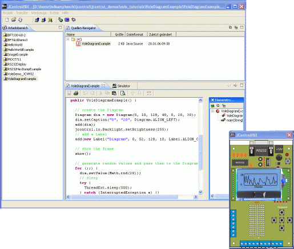Click the blue simulator screen toolbar icon
This screenshot has width=294, height=249.
(67, 19)
